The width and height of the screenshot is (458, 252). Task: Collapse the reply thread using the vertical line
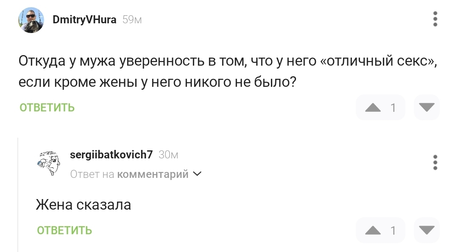coord(18,195)
